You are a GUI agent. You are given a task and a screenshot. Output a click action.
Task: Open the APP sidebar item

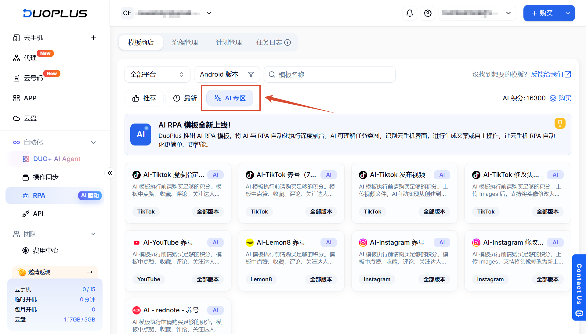pos(30,98)
